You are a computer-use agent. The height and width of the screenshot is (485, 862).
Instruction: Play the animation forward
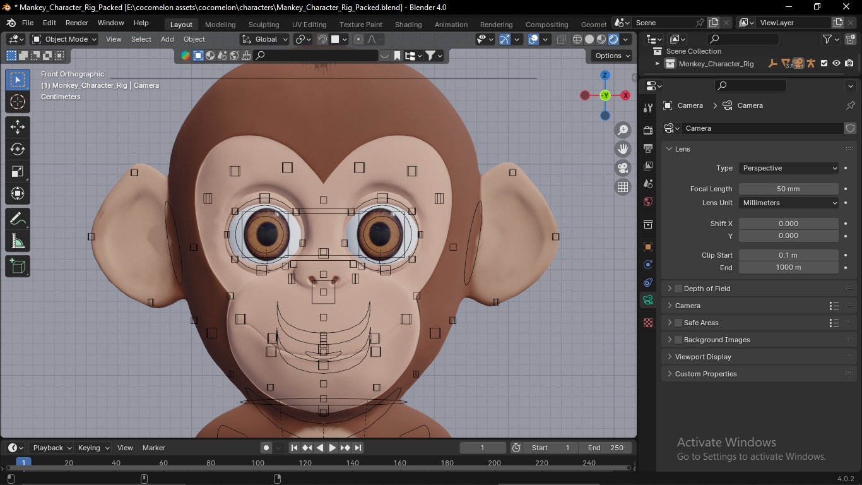333,448
